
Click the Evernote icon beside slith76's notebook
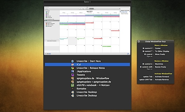72,85
